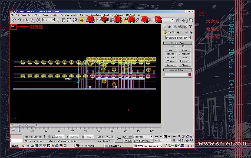This screenshot has width=251, height=158.
Task: Open the Standard Primitives dropdown
Action: pos(178,38)
